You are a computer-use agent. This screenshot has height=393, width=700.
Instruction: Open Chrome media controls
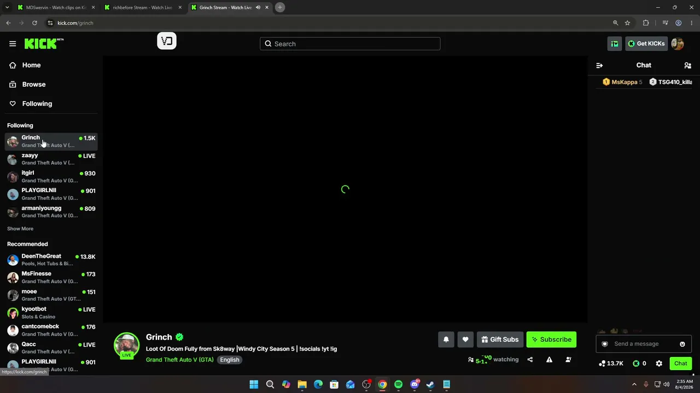coord(665,23)
